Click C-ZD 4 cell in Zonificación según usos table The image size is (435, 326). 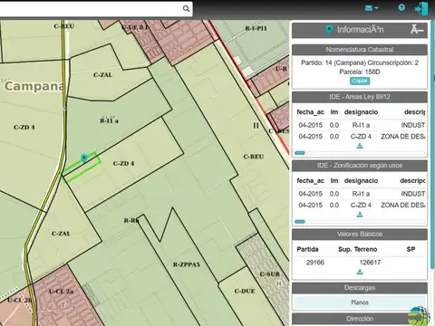pyautogui.click(x=361, y=205)
